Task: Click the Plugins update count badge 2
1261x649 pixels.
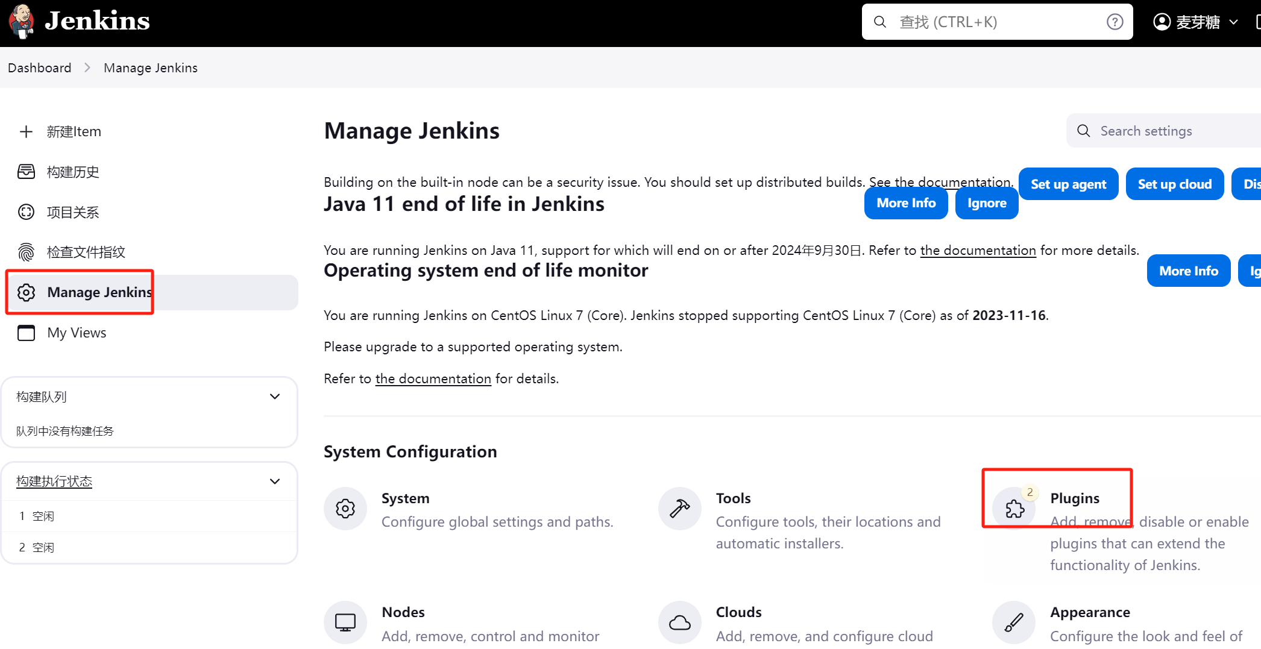Action: click(1030, 492)
